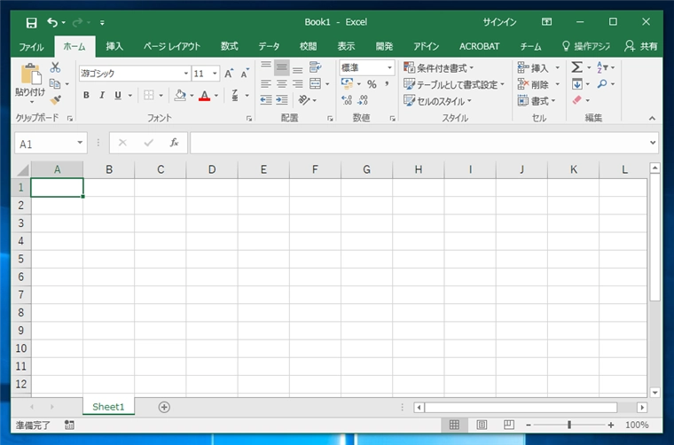Switch to the データ tab
The height and width of the screenshot is (445, 674).
pos(269,46)
